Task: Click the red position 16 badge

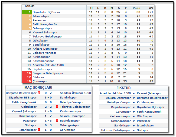Action: click(x=27, y=73)
